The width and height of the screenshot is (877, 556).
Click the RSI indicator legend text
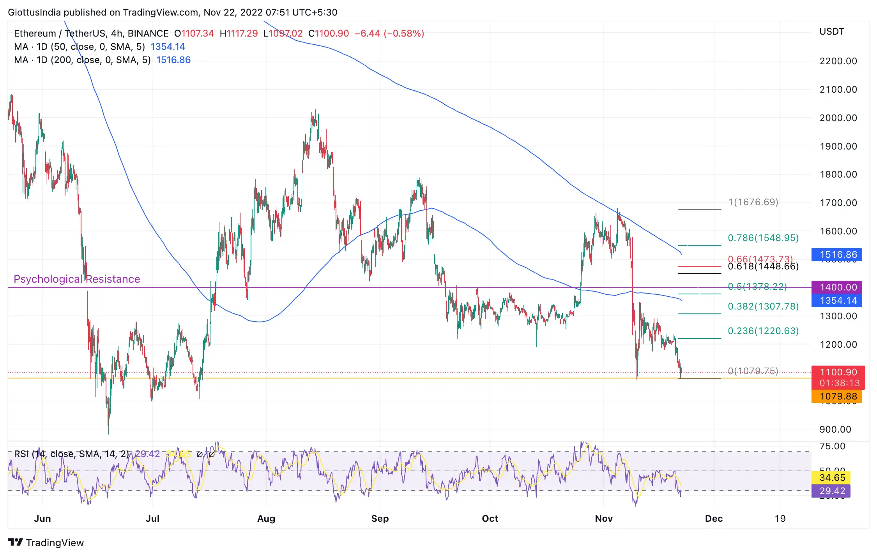click(x=72, y=454)
